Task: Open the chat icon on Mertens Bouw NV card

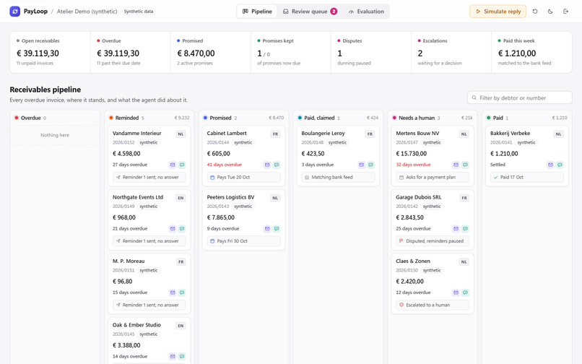Action: click(465, 165)
